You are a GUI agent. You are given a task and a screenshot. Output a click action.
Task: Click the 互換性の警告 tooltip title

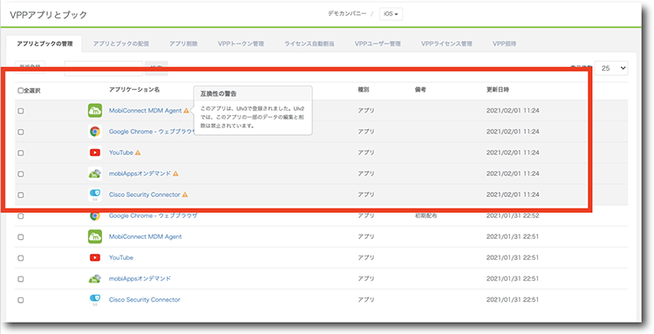tap(219, 94)
